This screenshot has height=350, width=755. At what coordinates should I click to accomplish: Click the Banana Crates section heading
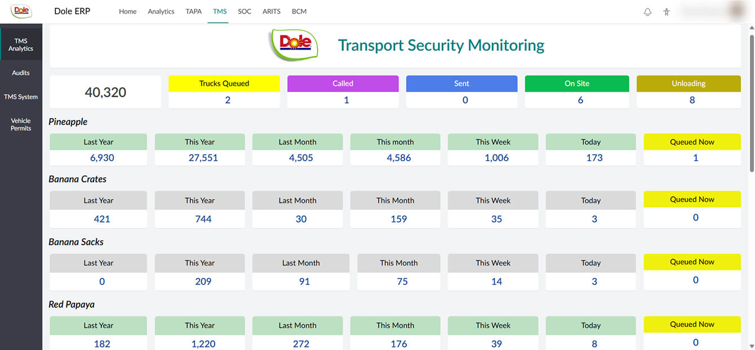click(x=78, y=179)
